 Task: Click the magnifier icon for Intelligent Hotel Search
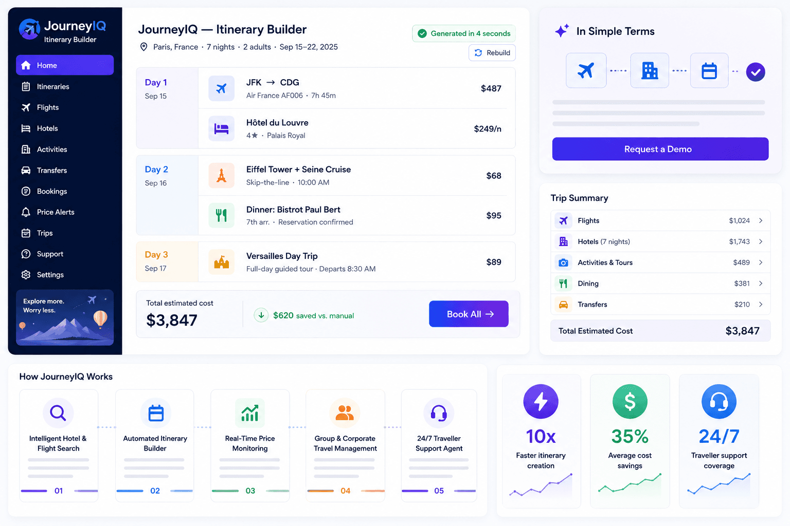pos(58,413)
